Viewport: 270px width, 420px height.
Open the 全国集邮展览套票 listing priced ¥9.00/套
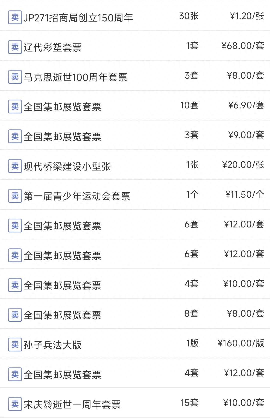coord(62,137)
